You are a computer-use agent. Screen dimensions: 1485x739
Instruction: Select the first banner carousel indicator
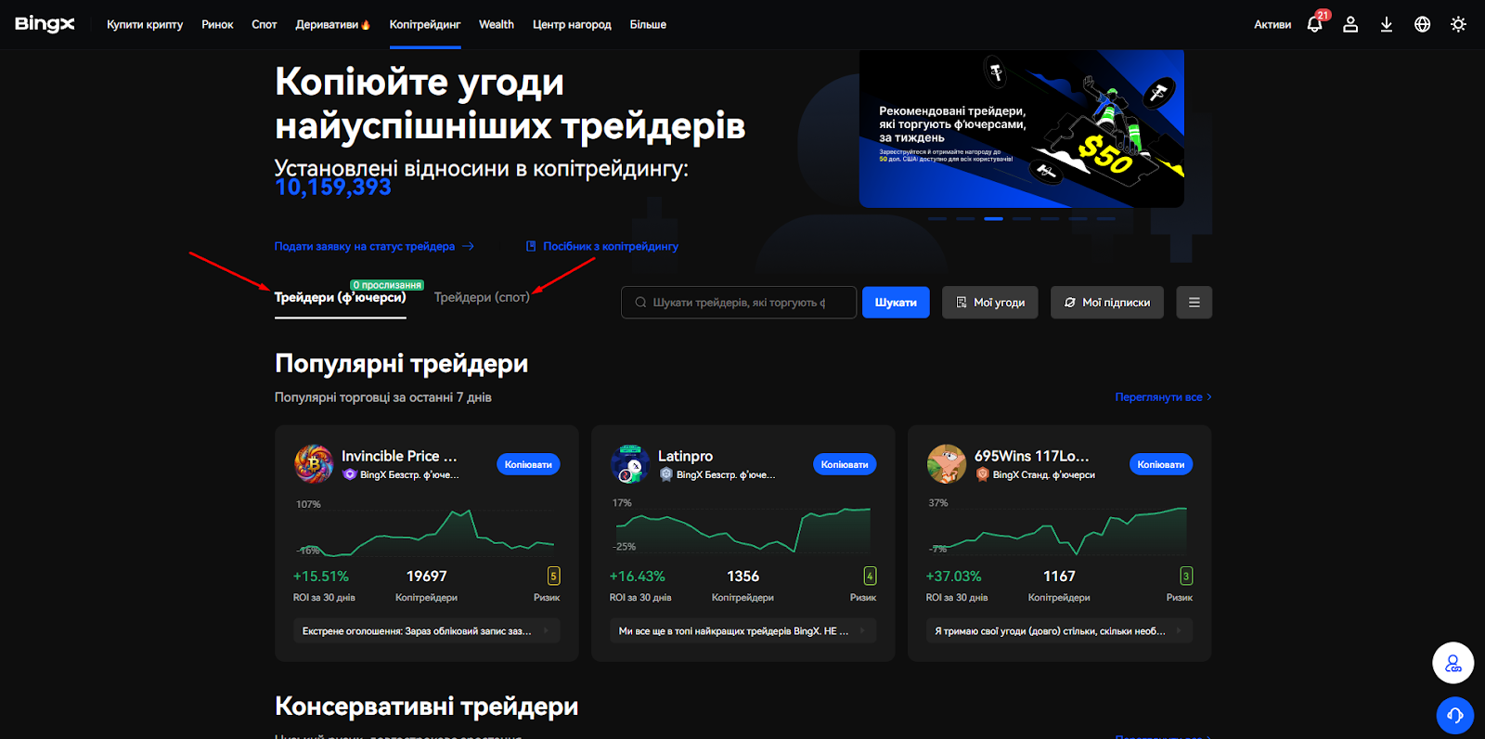coord(937,218)
